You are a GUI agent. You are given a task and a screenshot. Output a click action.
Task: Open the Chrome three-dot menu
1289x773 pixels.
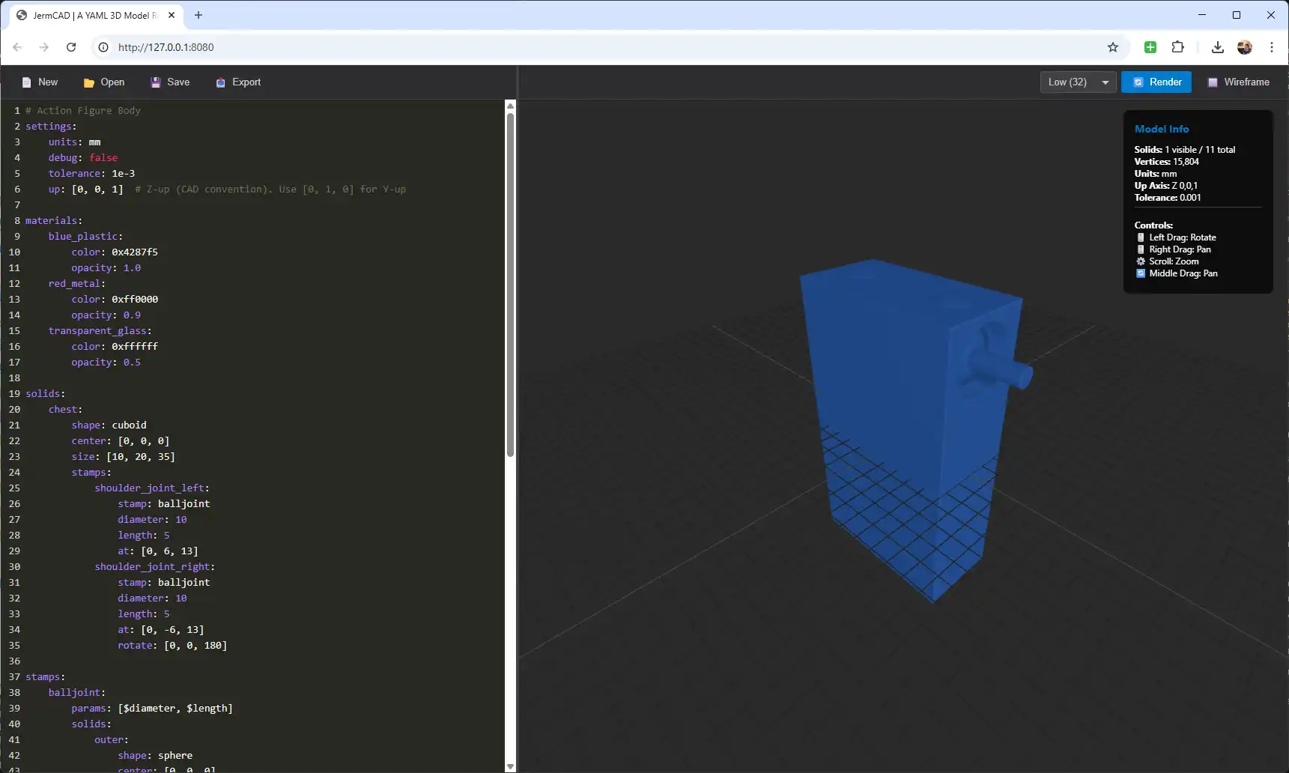(x=1272, y=47)
